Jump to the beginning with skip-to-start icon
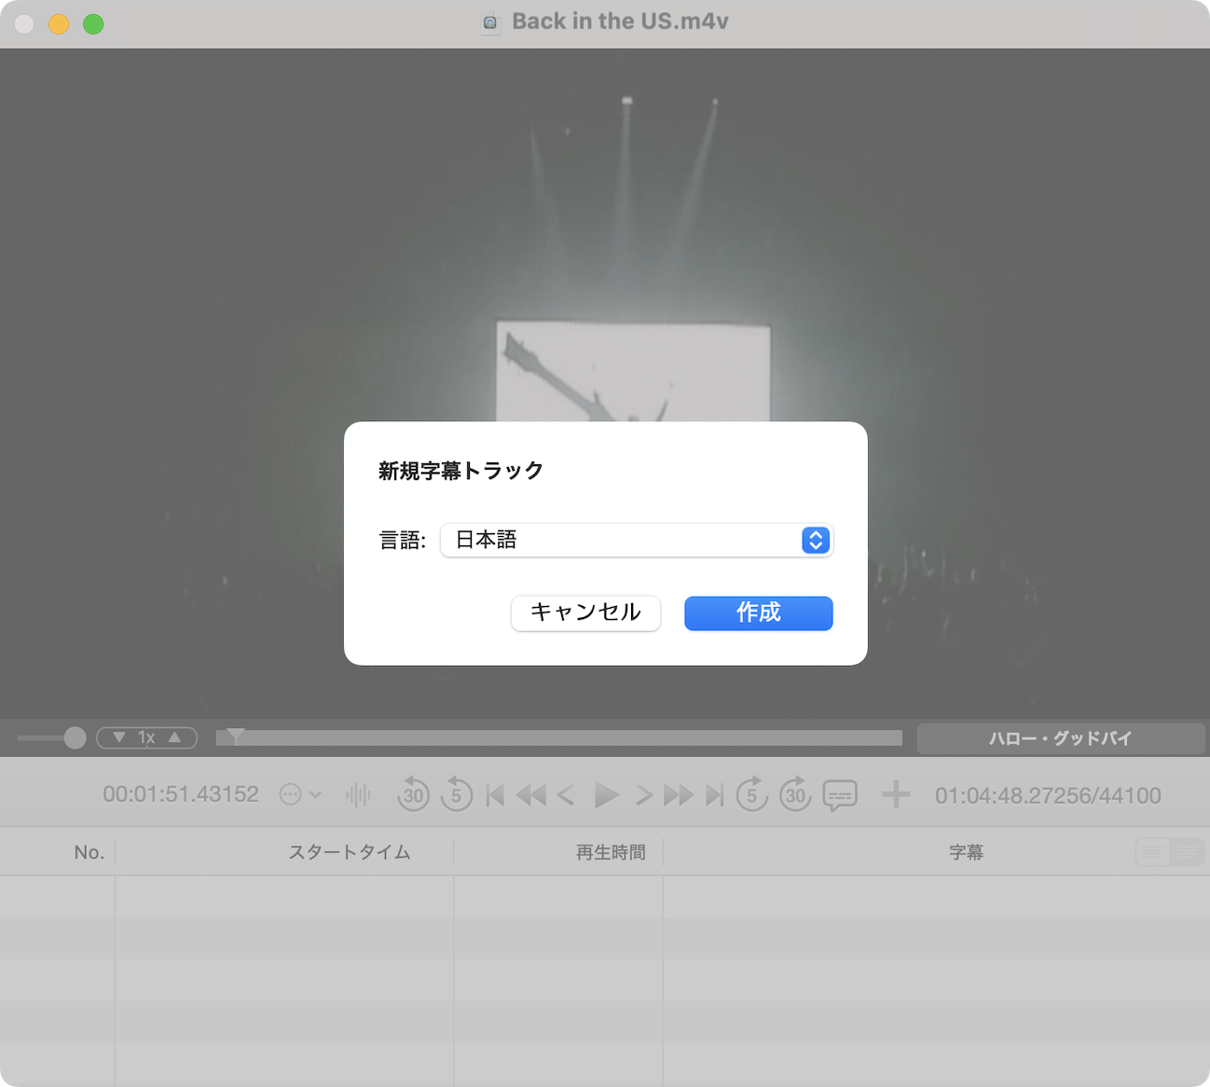 tap(495, 795)
